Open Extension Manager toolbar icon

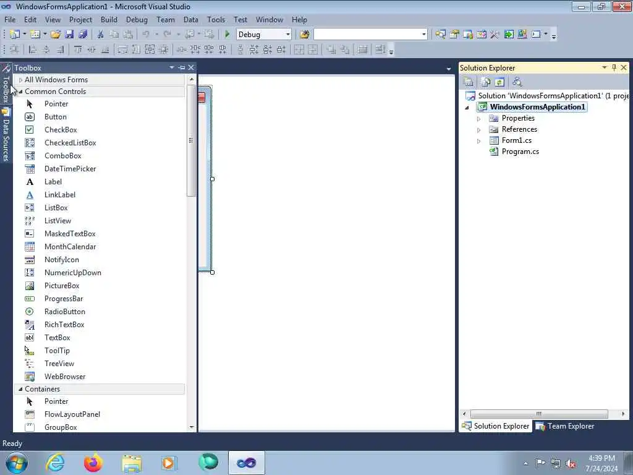pyautogui.click(x=522, y=35)
